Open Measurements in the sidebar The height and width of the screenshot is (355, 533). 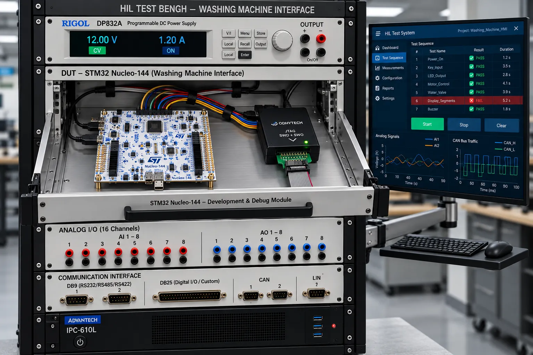coord(389,68)
